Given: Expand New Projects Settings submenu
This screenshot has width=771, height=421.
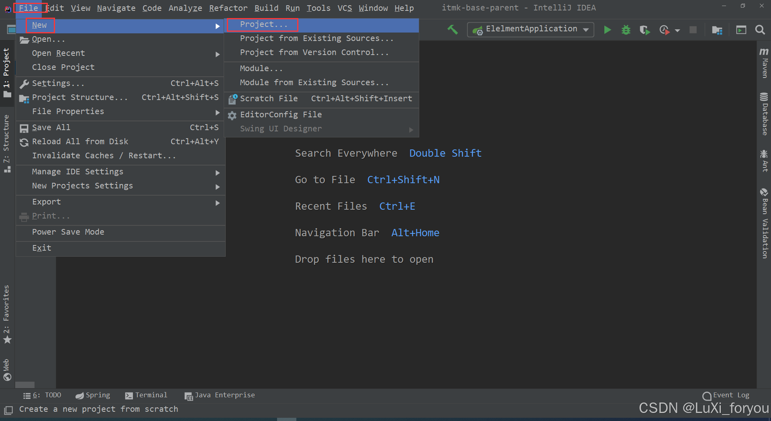Looking at the screenshot, I should pos(120,186).
